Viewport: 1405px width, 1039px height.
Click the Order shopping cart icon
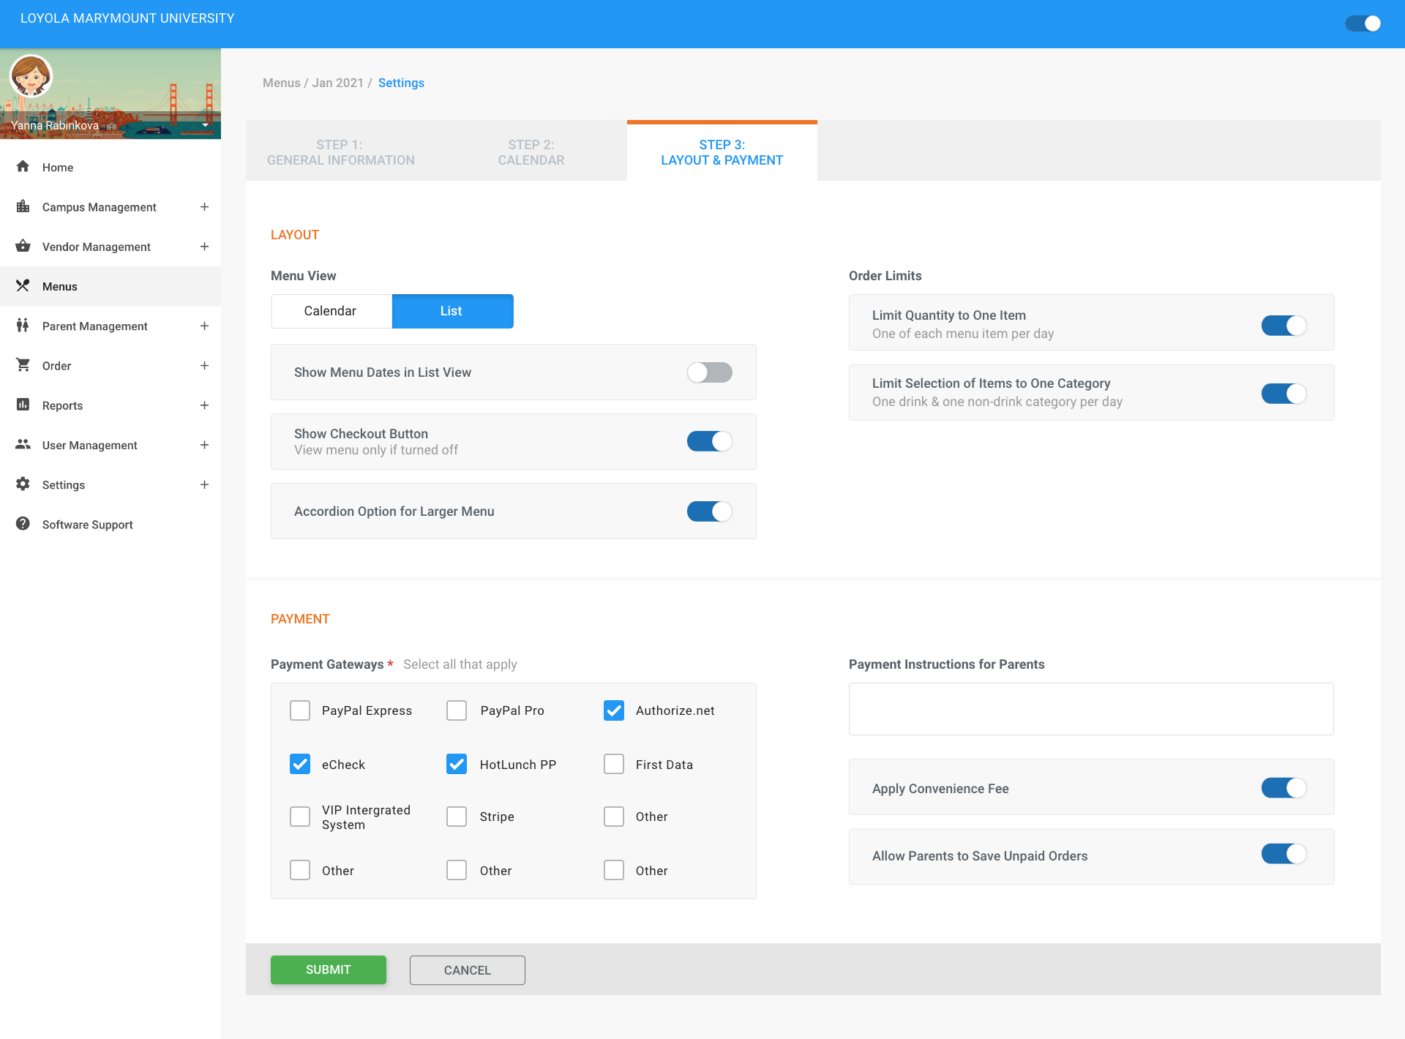[x=23, y=365]
